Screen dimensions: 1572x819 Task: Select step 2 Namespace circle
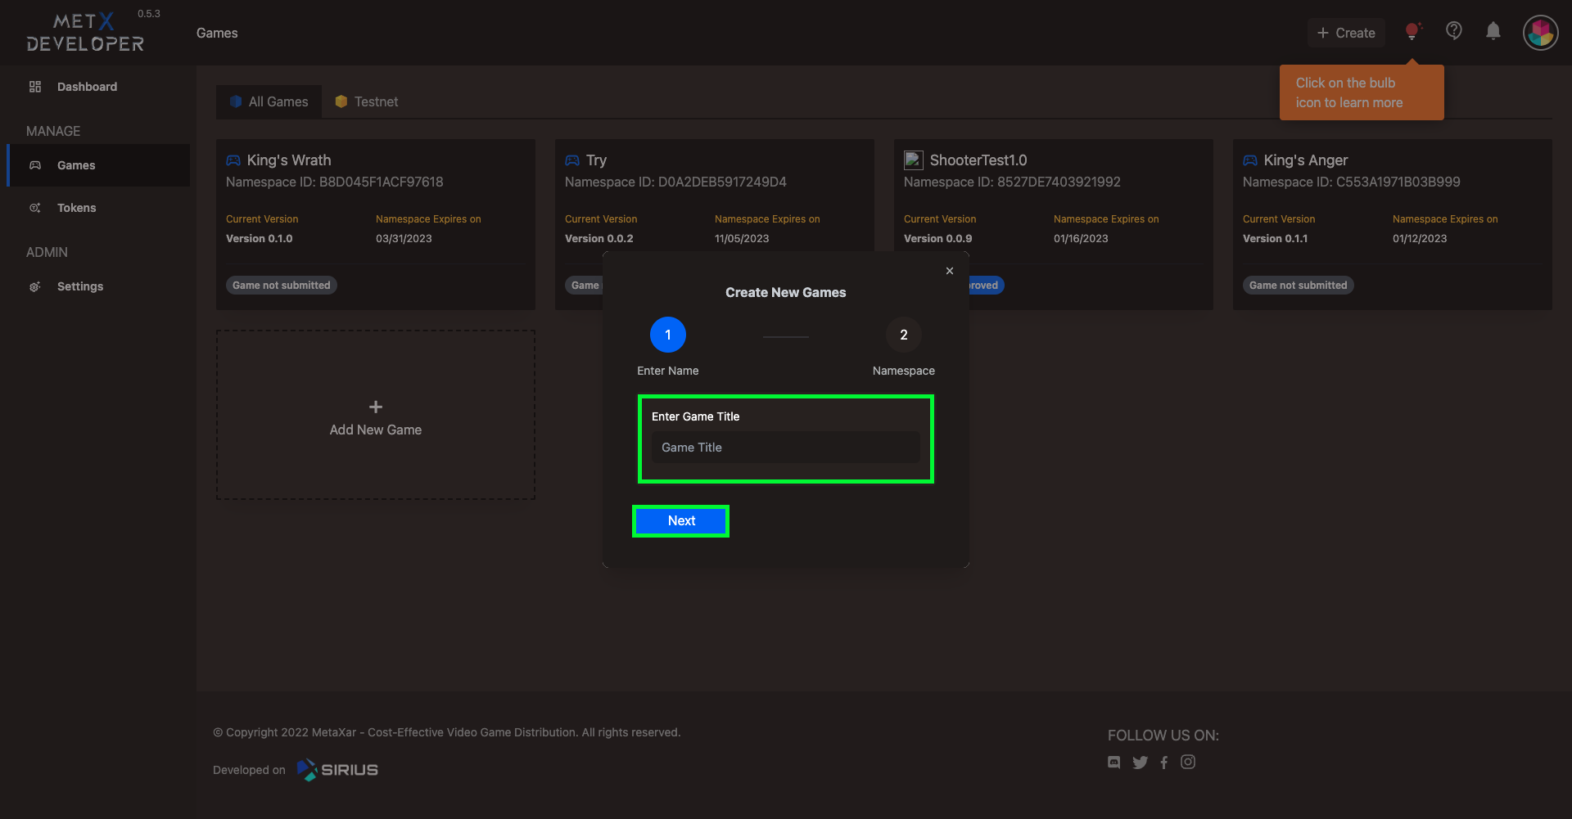[904, 335]
